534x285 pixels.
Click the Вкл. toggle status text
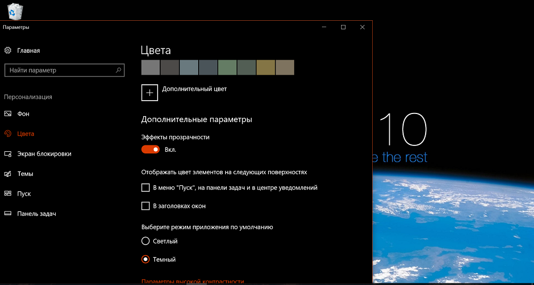[x=170, y=150]
